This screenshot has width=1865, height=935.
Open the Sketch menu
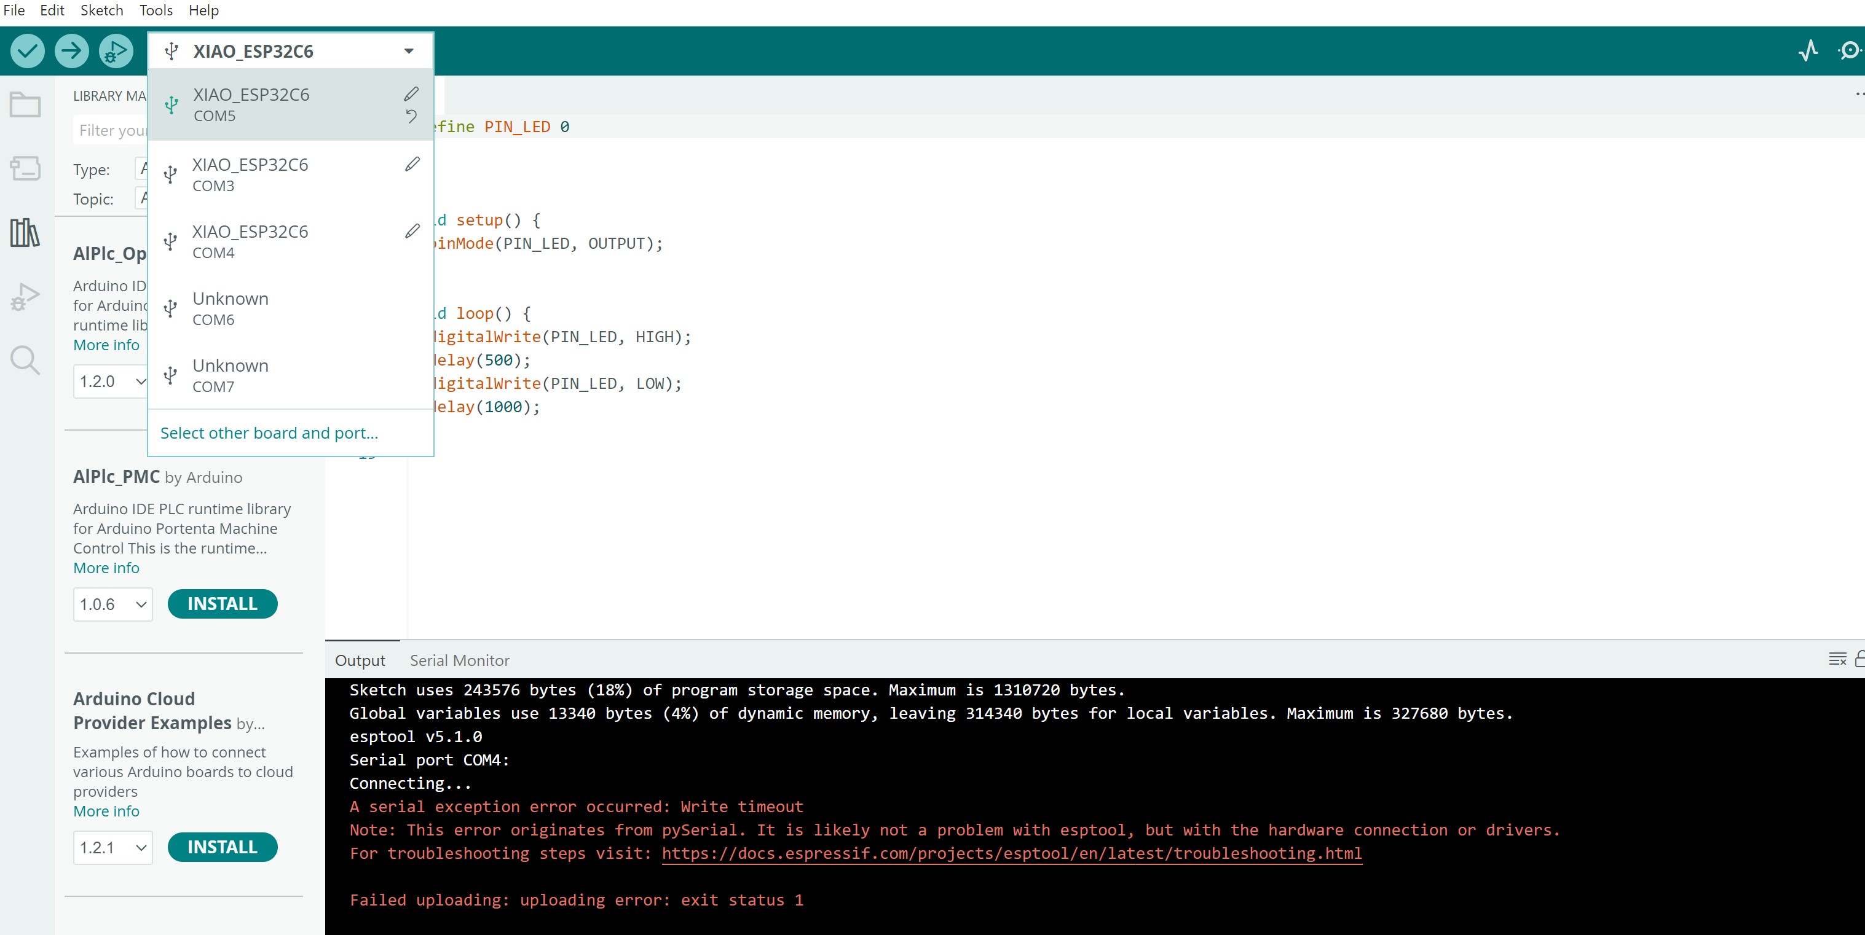click(101, 10)
